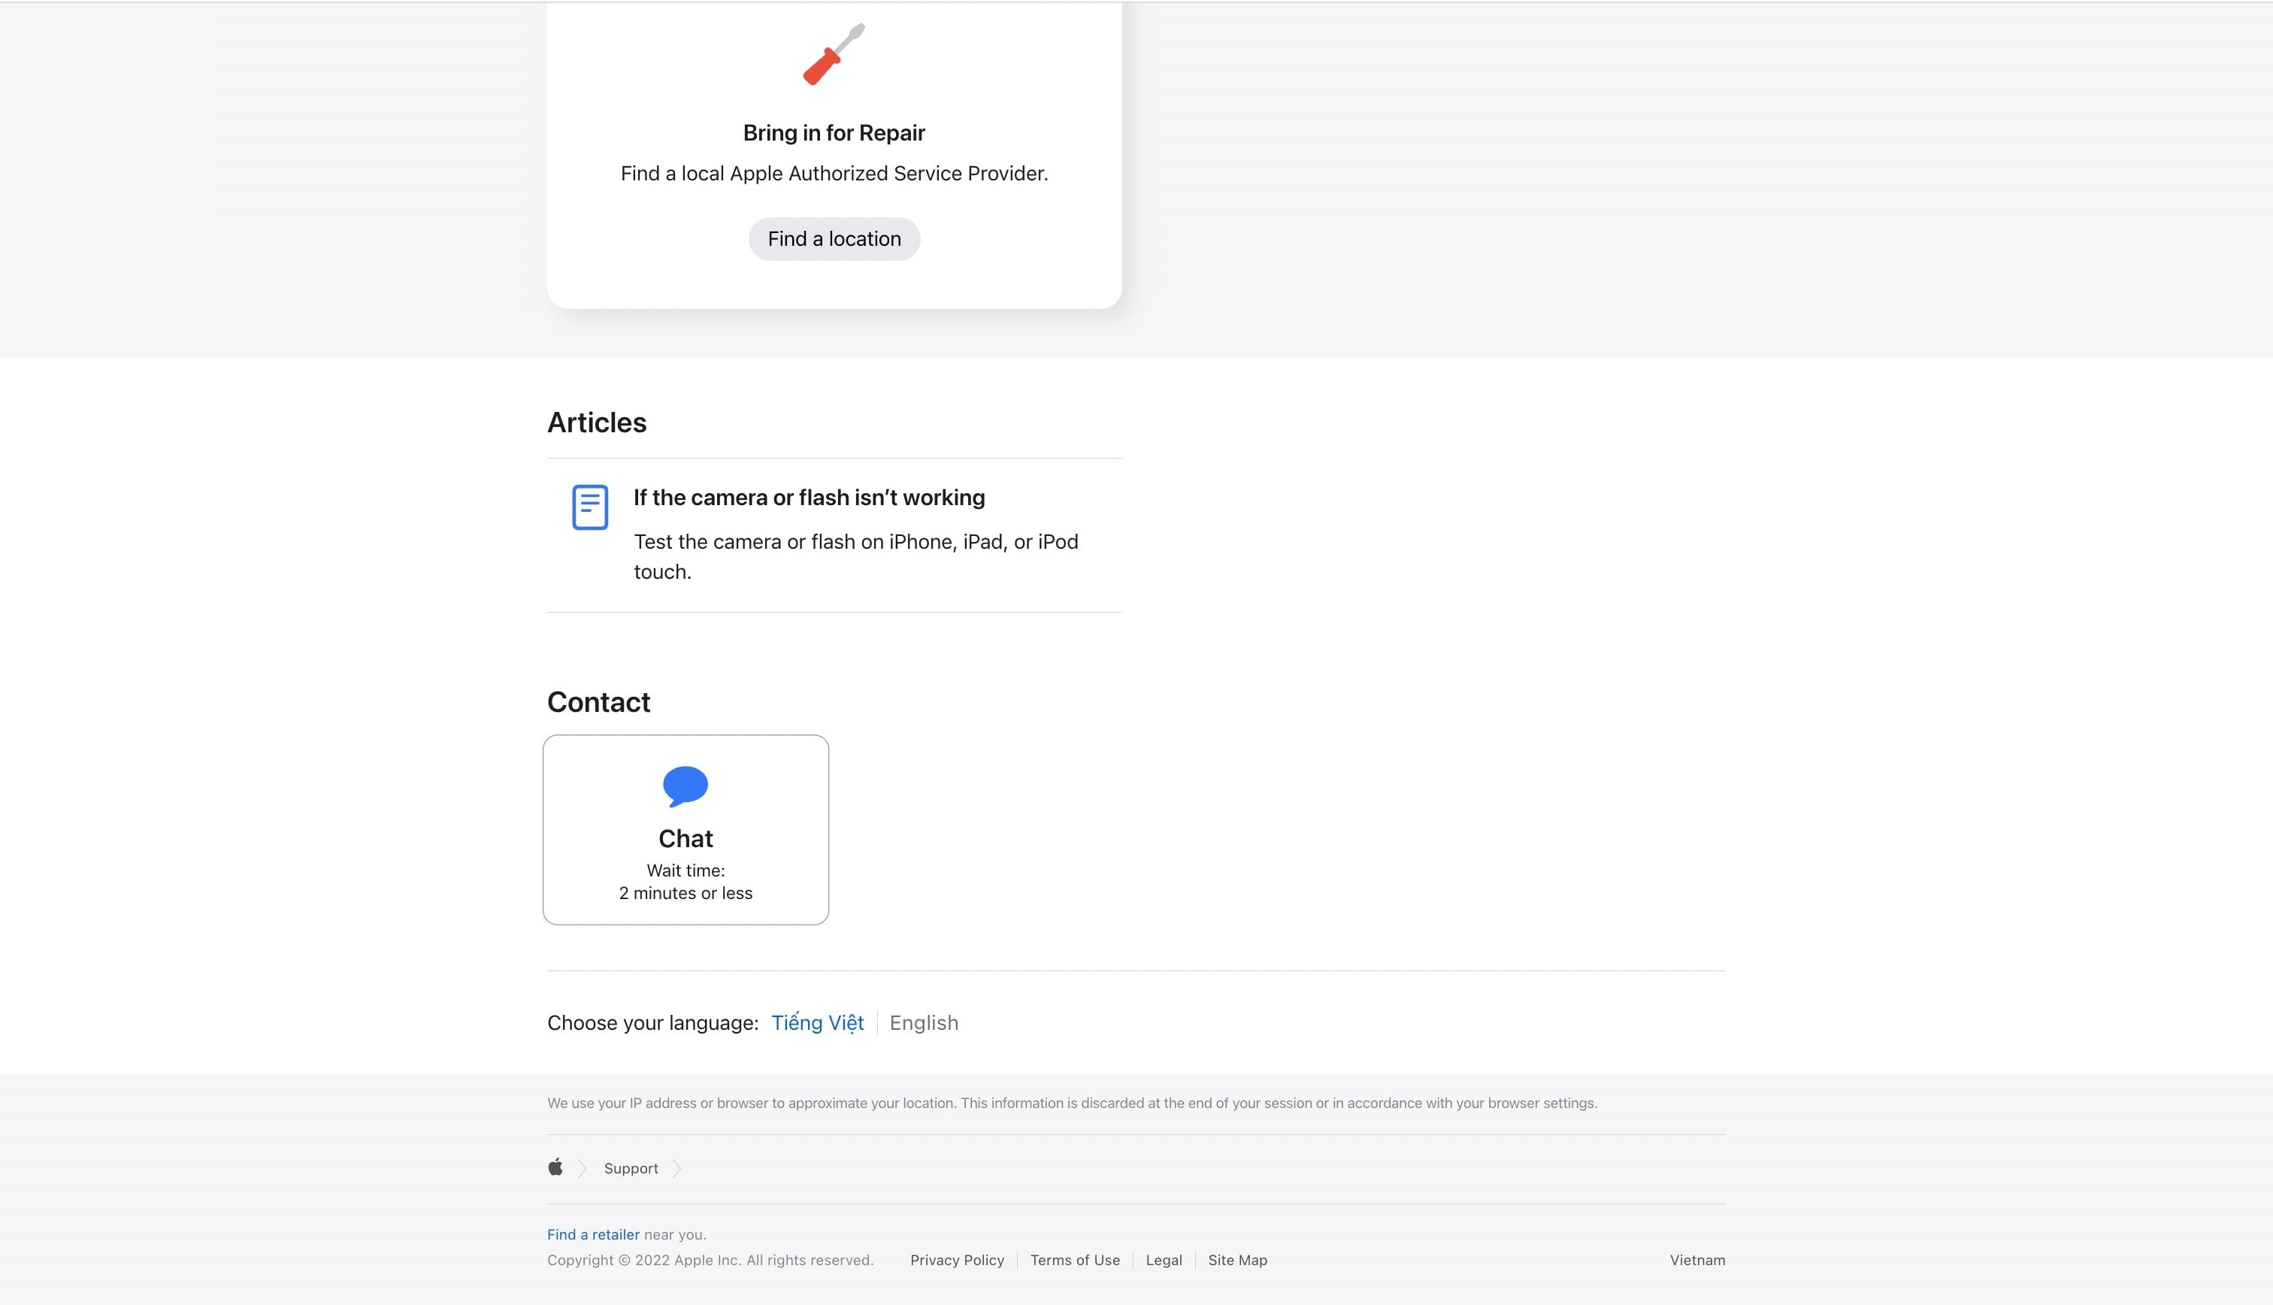Select the English language option
The width and height of the screenshot is (2273, 1305).
(924, 1022)
